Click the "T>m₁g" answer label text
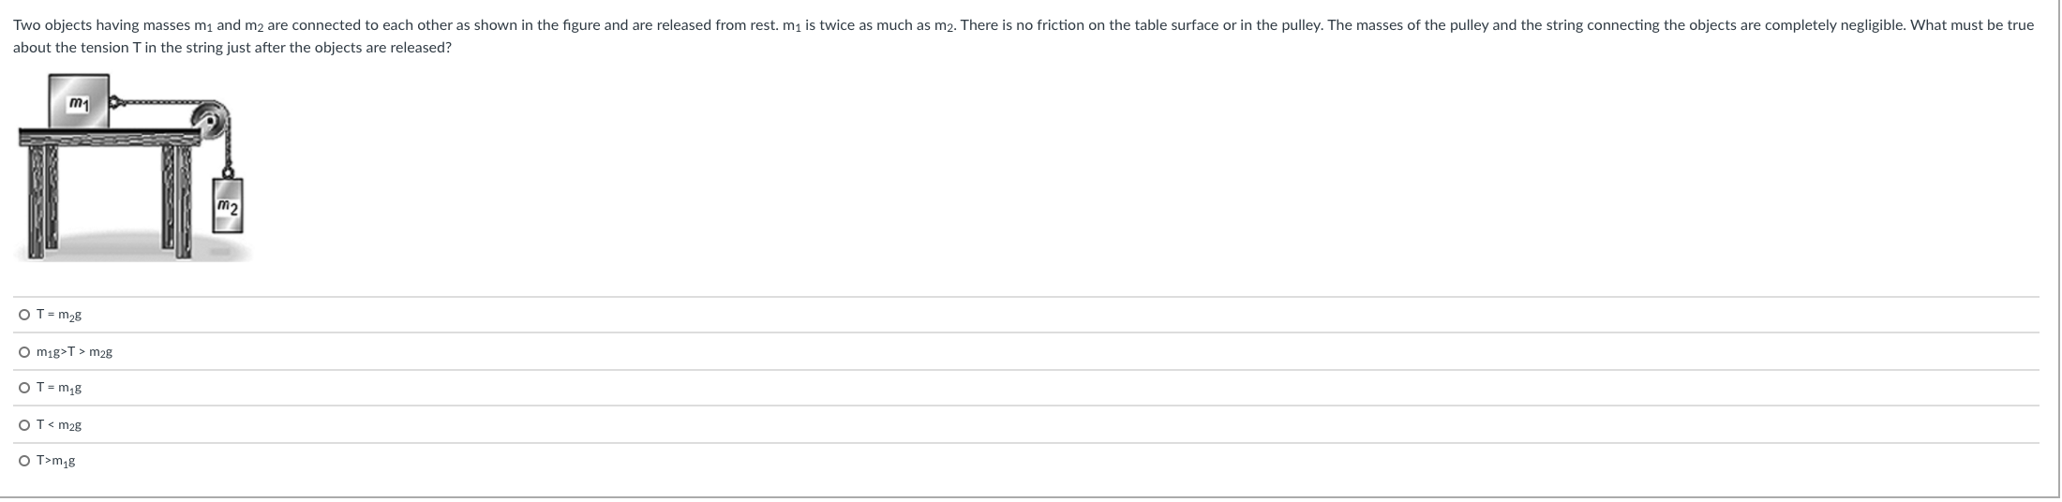 pyautogui.click(x=56, y=461)
